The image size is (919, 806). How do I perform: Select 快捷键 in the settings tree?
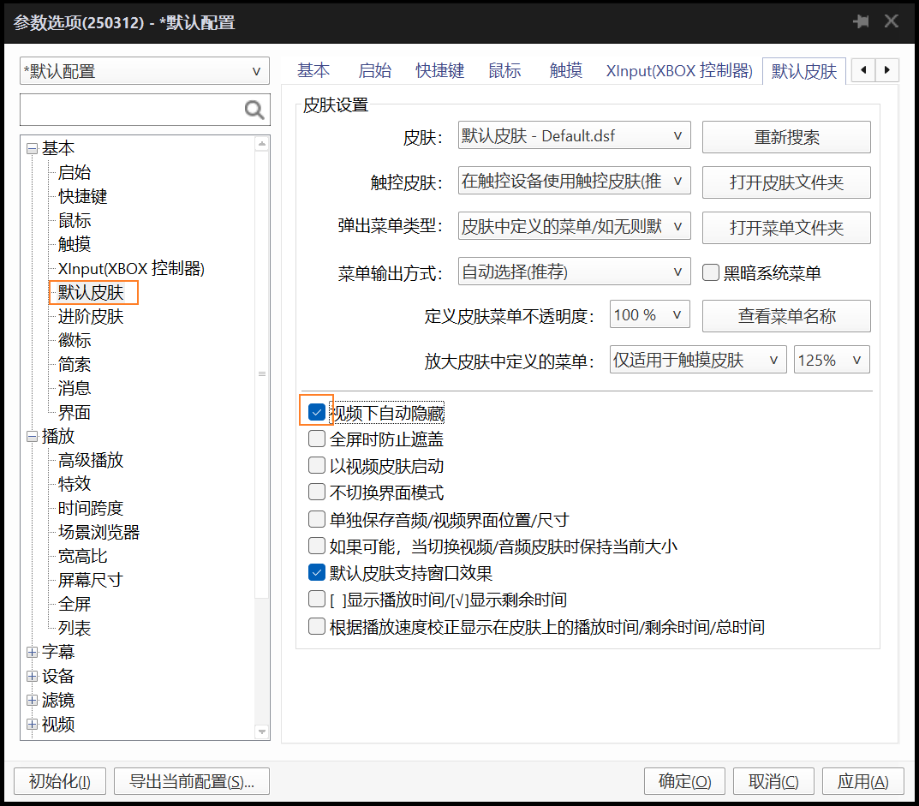(82, 196)
